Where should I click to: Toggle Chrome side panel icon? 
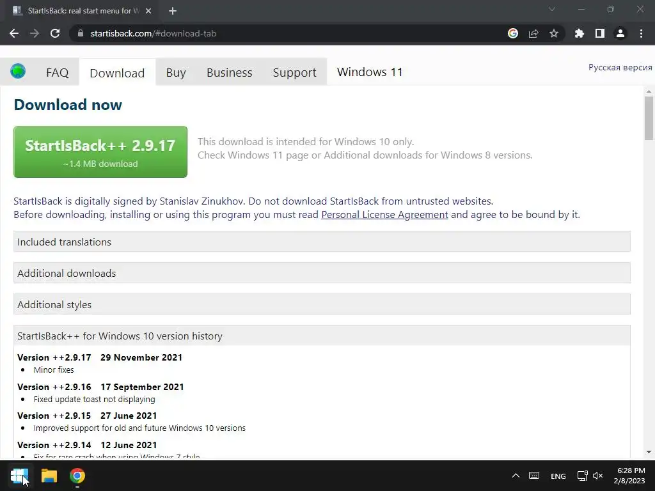(x=600, y=33)
